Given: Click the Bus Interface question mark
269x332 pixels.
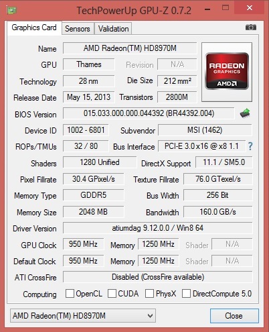Looking at the screenshot, I should click(250, 146).
